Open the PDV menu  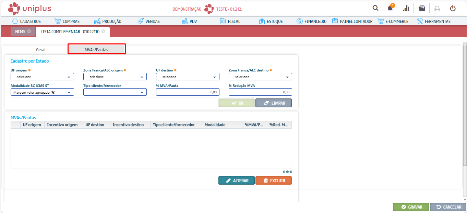(x=189, y=21)
